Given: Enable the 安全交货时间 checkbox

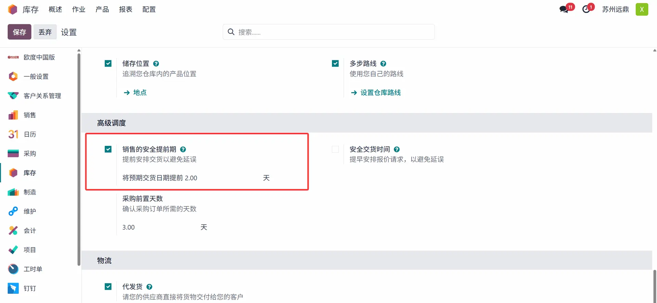Looking at the screenshot, I should [x=335, y=149].
